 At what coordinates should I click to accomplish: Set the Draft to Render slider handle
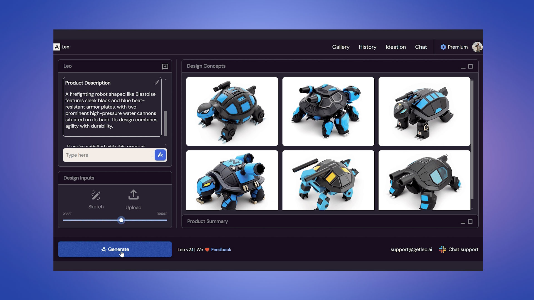click(121, 220)
